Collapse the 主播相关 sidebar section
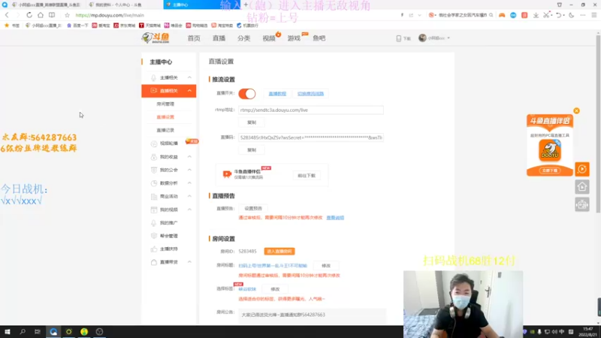 [189, 77]
